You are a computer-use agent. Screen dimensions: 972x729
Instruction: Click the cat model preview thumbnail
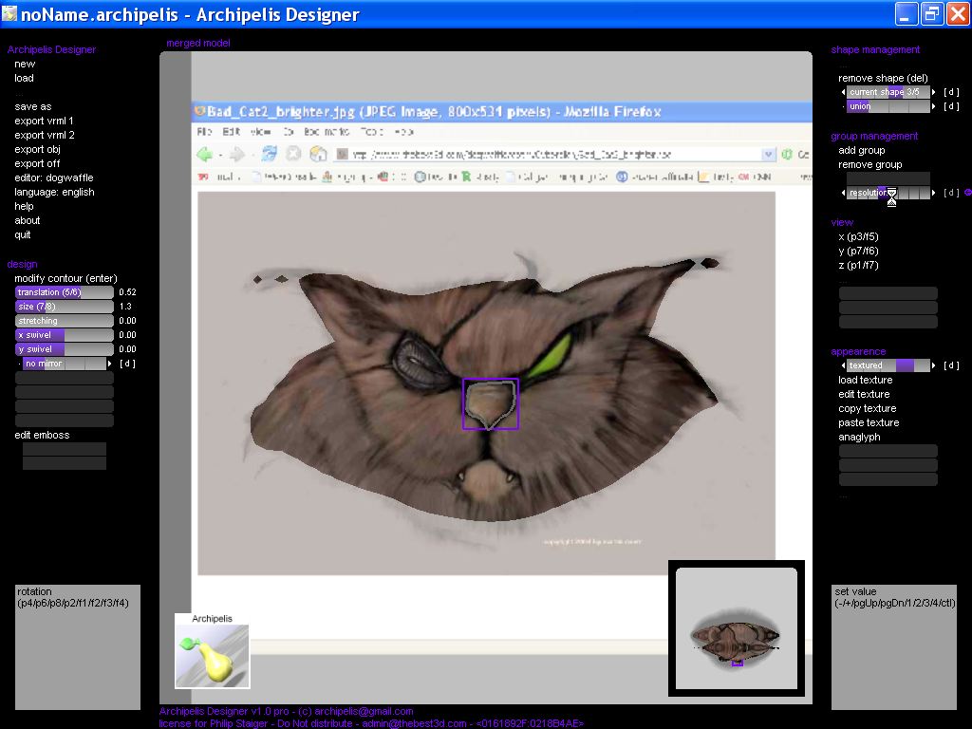point(737,627)
